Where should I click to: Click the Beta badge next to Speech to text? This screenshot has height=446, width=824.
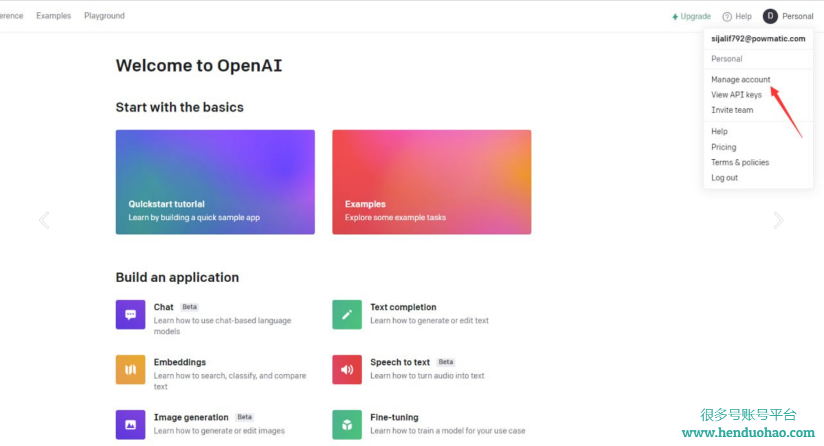tap(445, 362)
